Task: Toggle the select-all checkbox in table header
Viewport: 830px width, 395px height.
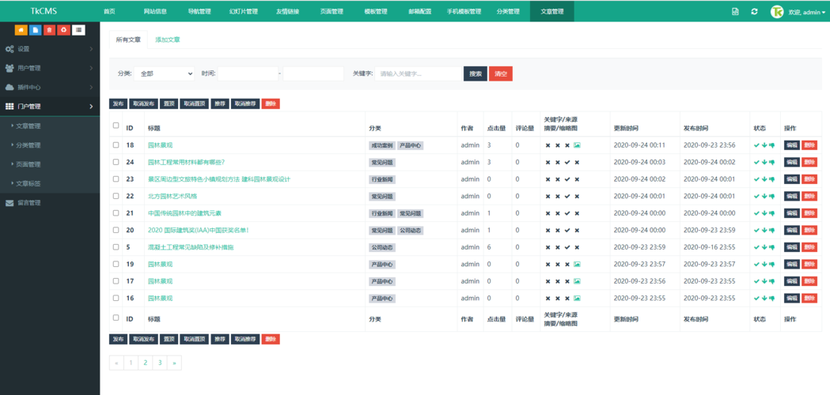Action: (116, 126)
